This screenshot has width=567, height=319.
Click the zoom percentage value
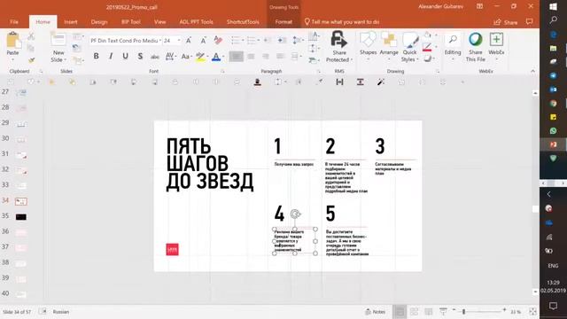pyautogui.click(x=516, y=311)
